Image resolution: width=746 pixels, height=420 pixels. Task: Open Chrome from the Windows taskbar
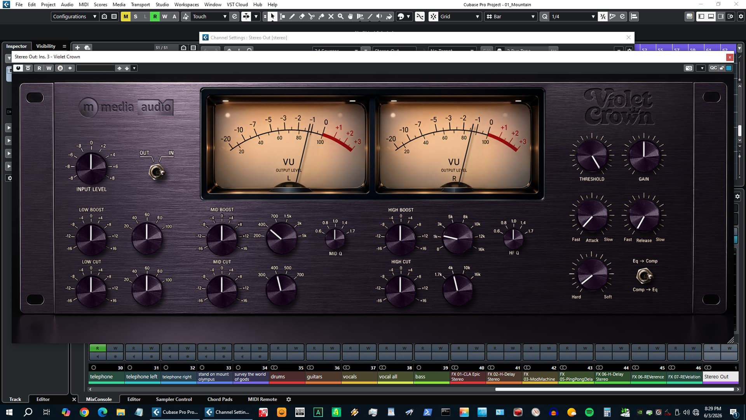pos(84,412)
